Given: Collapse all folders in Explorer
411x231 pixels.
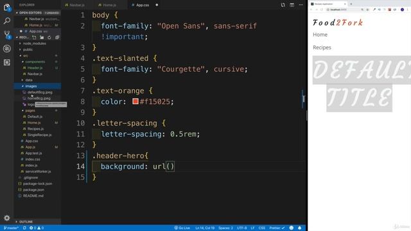Looking at the screenshot, I should (57, 37).
